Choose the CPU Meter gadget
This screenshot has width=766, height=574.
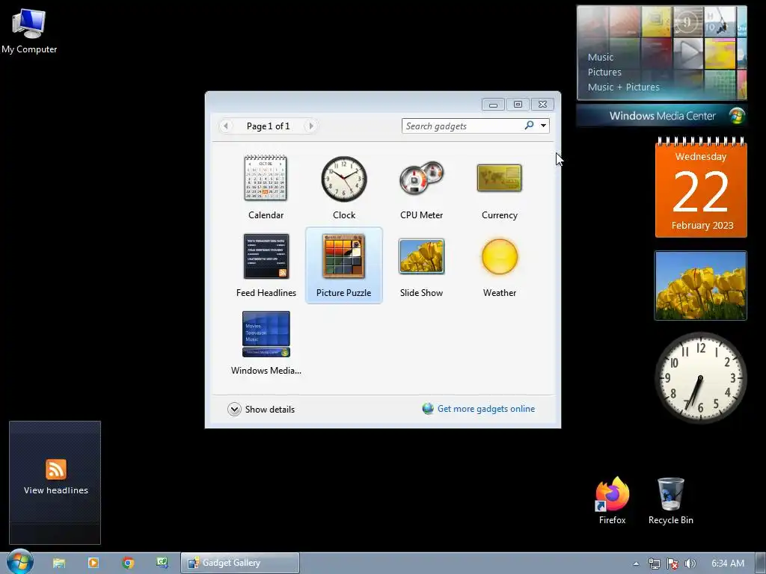tap(421, 179)
